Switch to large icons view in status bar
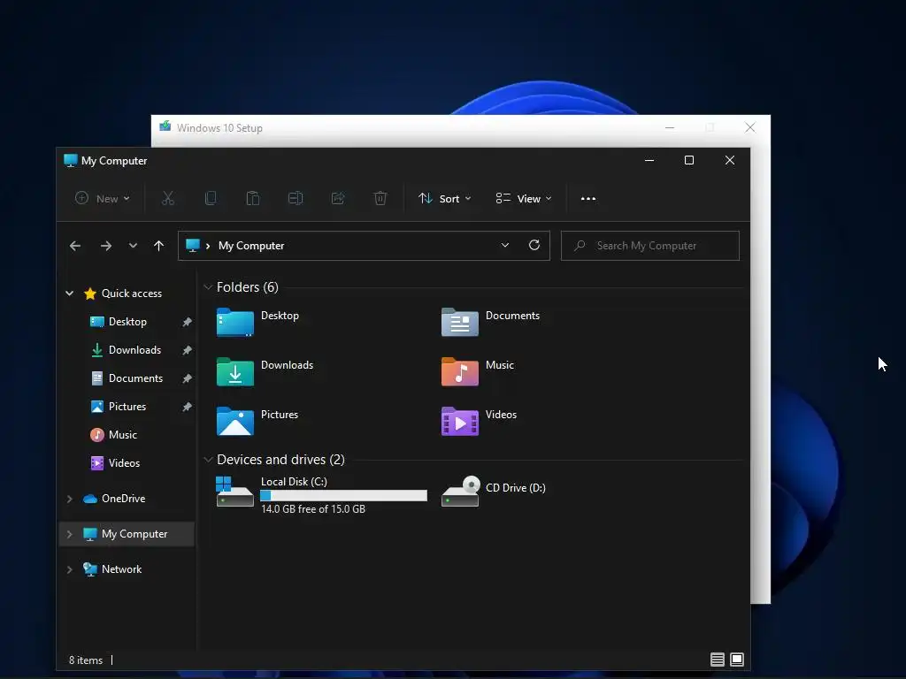 coord(737,660)
